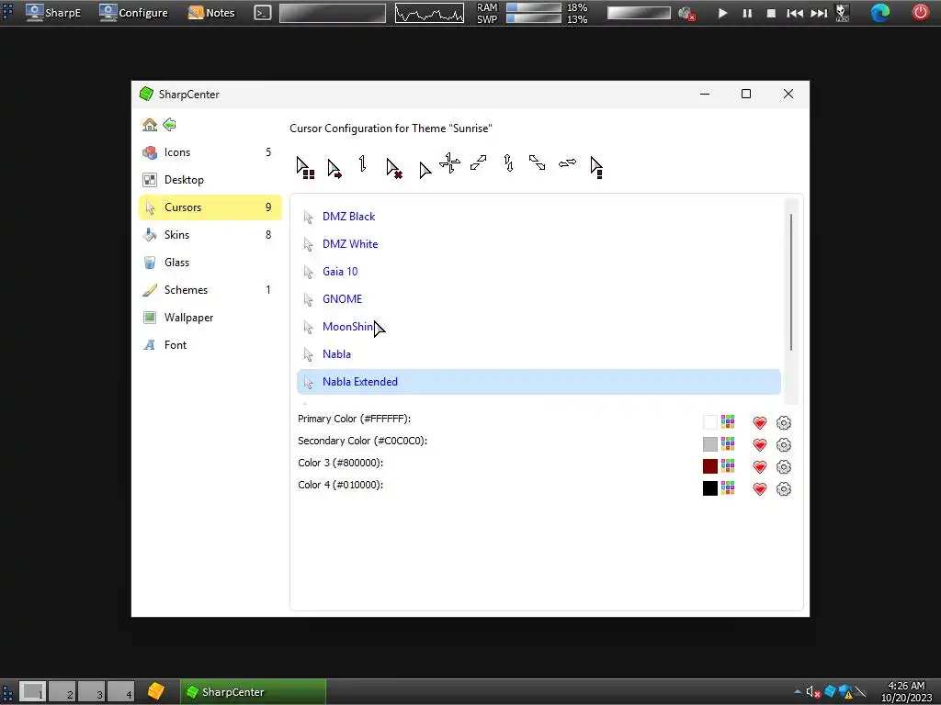Open the SharpE menu in top bar
This screenshot has width=941, height=705.
[53, 13]
